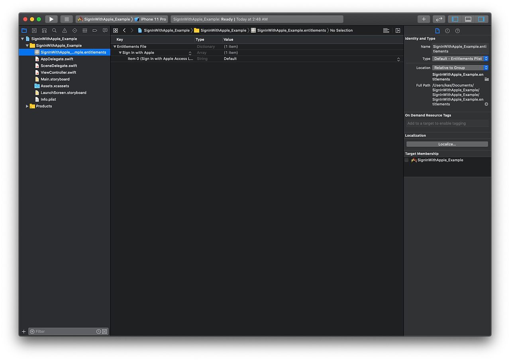Open Main.storyboard
The height and width of the screenshot is (361, 510).
coord(55,80)
